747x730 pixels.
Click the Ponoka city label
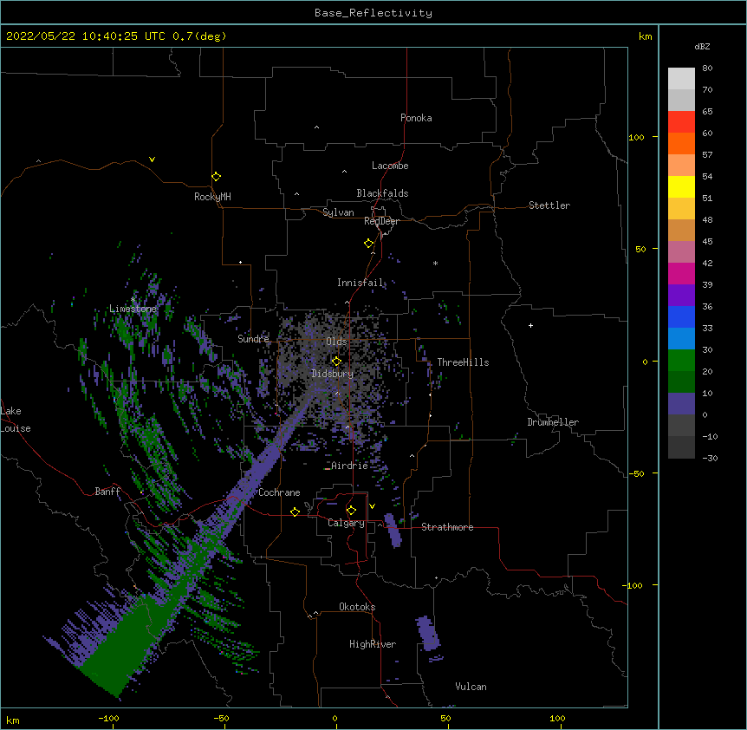point(416,118)
